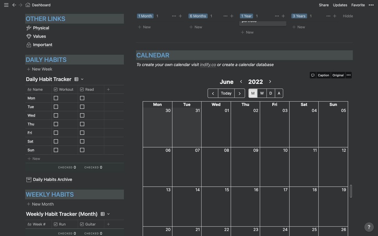Open the page options ellipsis menu
Viewport: 378px width, 236px height.
coord(371,5)
